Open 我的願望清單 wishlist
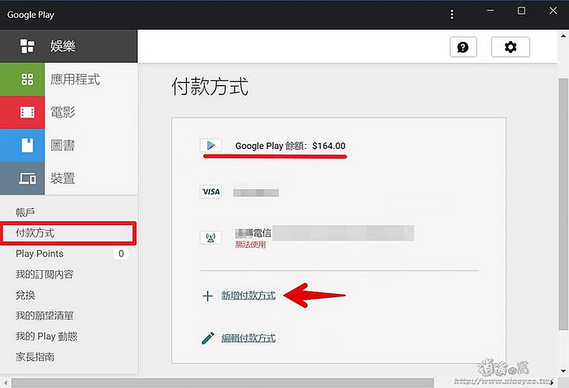 coord(44,316)
